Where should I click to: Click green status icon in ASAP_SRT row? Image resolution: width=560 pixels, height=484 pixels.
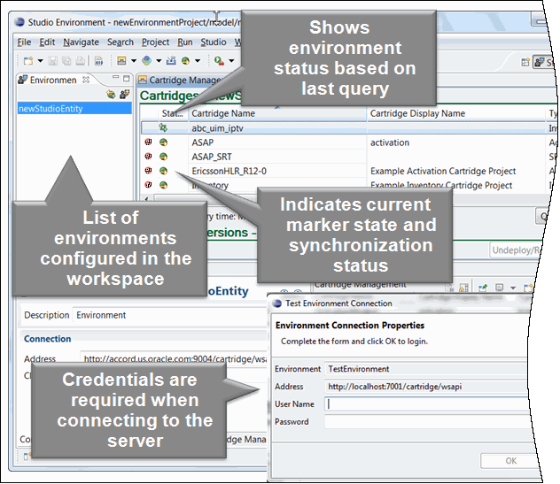164,157
